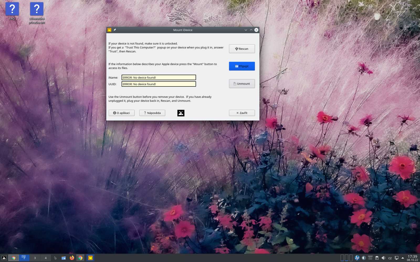Screen dimensions: 420x262
Task: Switch to virtual desktop 3
Action: pos(35,258)
